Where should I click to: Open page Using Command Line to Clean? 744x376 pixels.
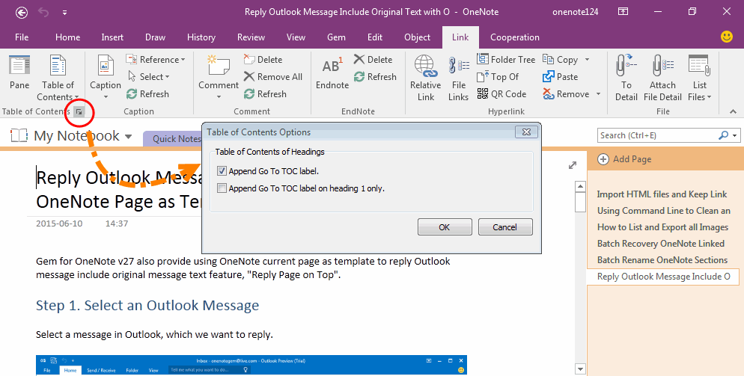point(663,211)
